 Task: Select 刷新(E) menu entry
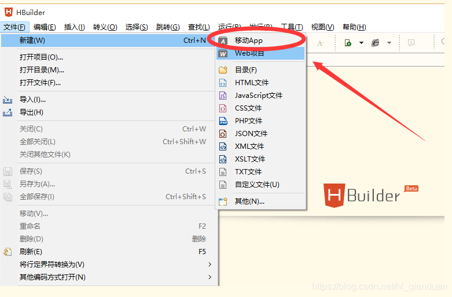pos(109,252)
